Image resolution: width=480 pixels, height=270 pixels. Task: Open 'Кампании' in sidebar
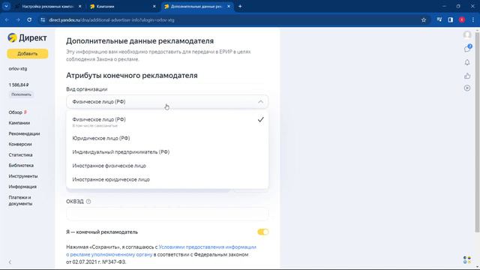19,123
